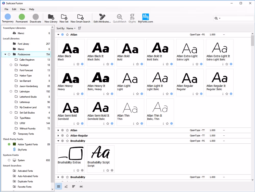
Task: Open the Duplicate Fonts smart search
Action: [25, 182]
